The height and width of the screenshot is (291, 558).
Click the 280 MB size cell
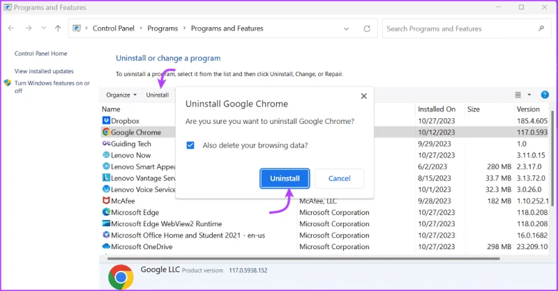tap(499, 166)
